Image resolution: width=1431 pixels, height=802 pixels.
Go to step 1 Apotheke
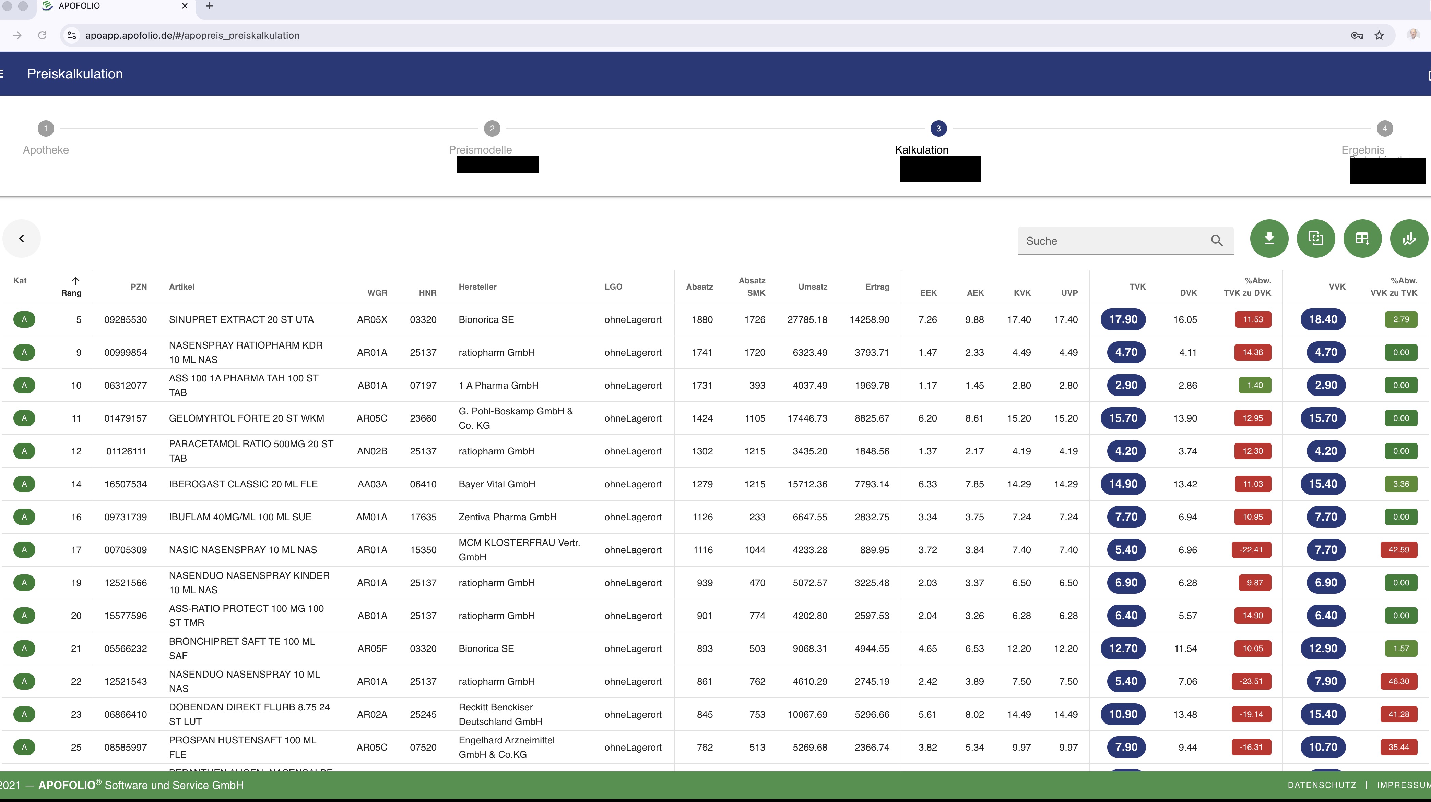point(46,129)
